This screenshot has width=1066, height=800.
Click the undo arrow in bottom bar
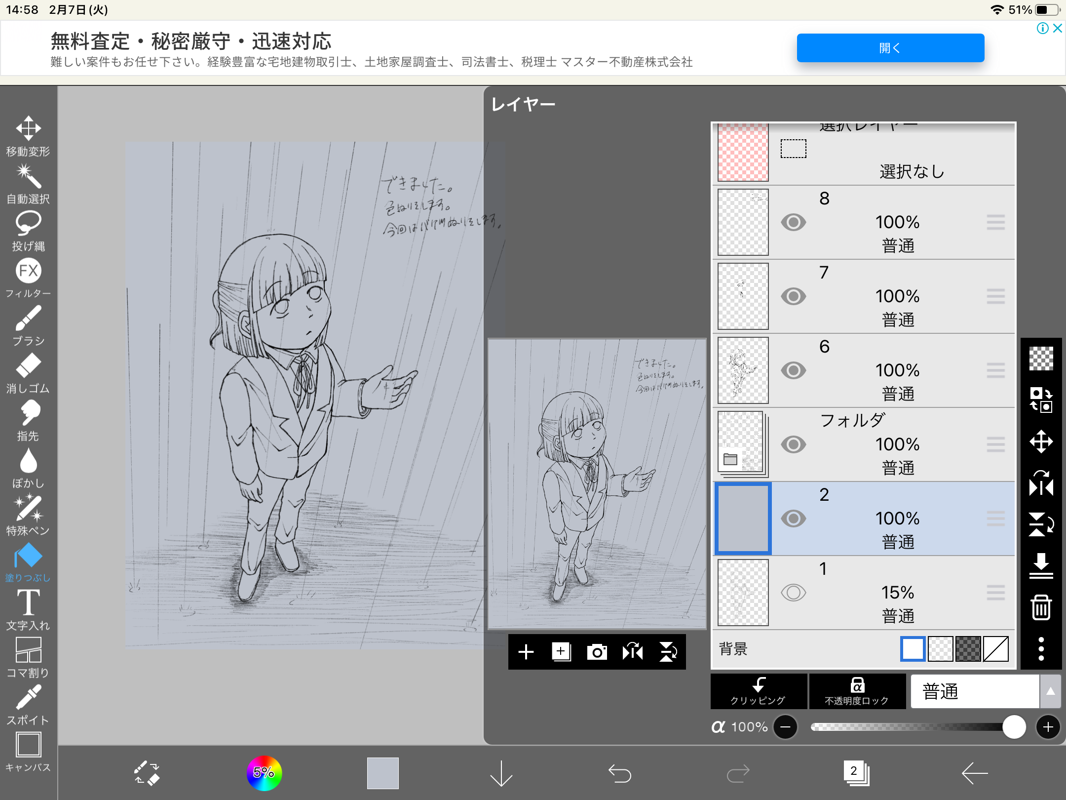[x=619, y=773]
